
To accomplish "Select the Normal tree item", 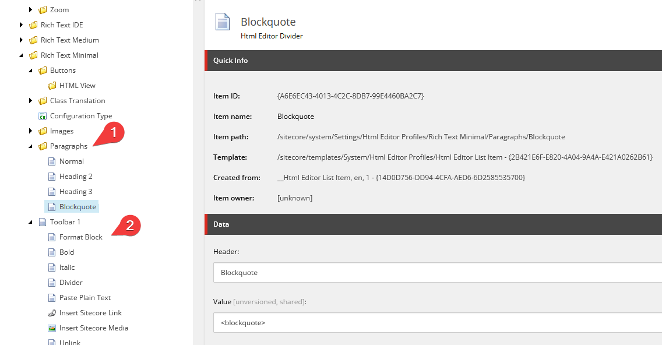I will point(71,161).
